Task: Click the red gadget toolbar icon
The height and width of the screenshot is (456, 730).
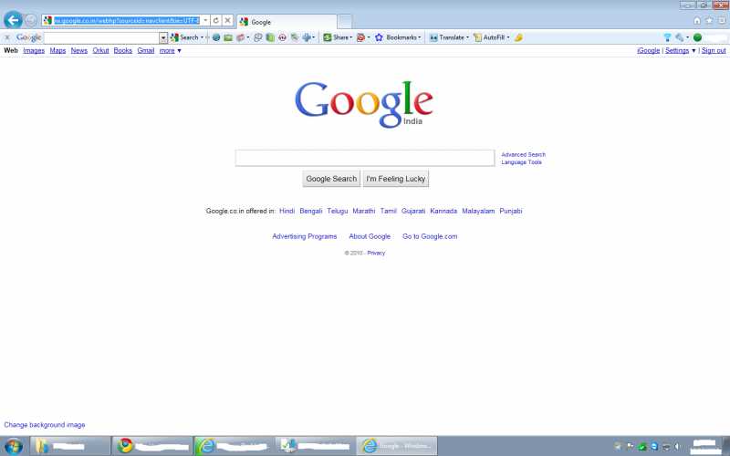Action: click(240, 37)
